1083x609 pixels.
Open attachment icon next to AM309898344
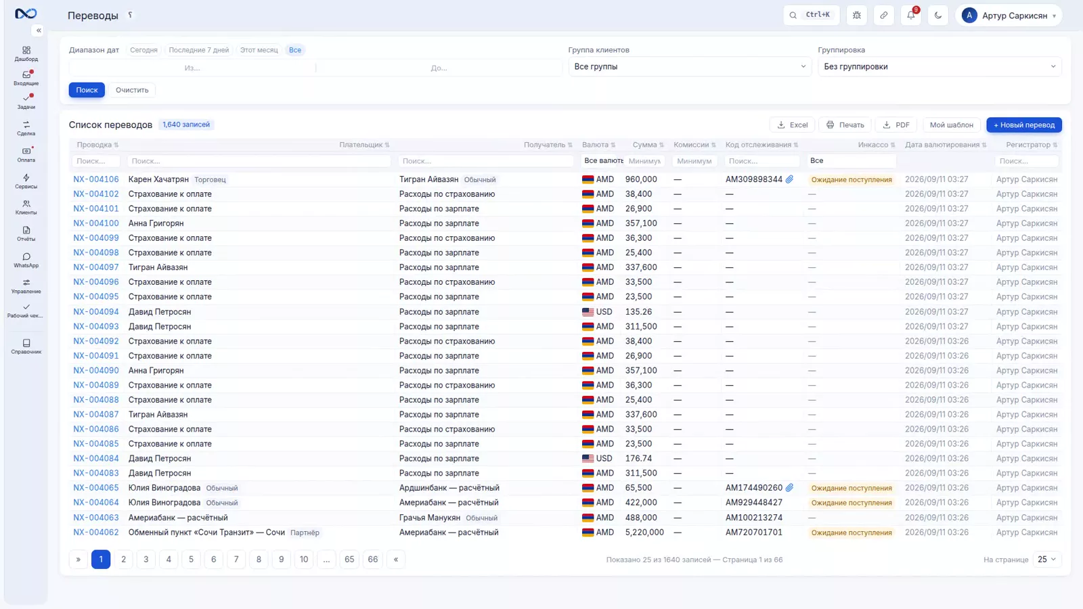pos(789,179)
